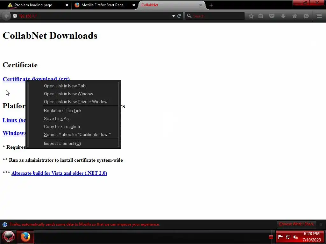326x244 pixels.
Task: Open the Alienware Start button
Action: pyautogui.click(x=8, y=236)
